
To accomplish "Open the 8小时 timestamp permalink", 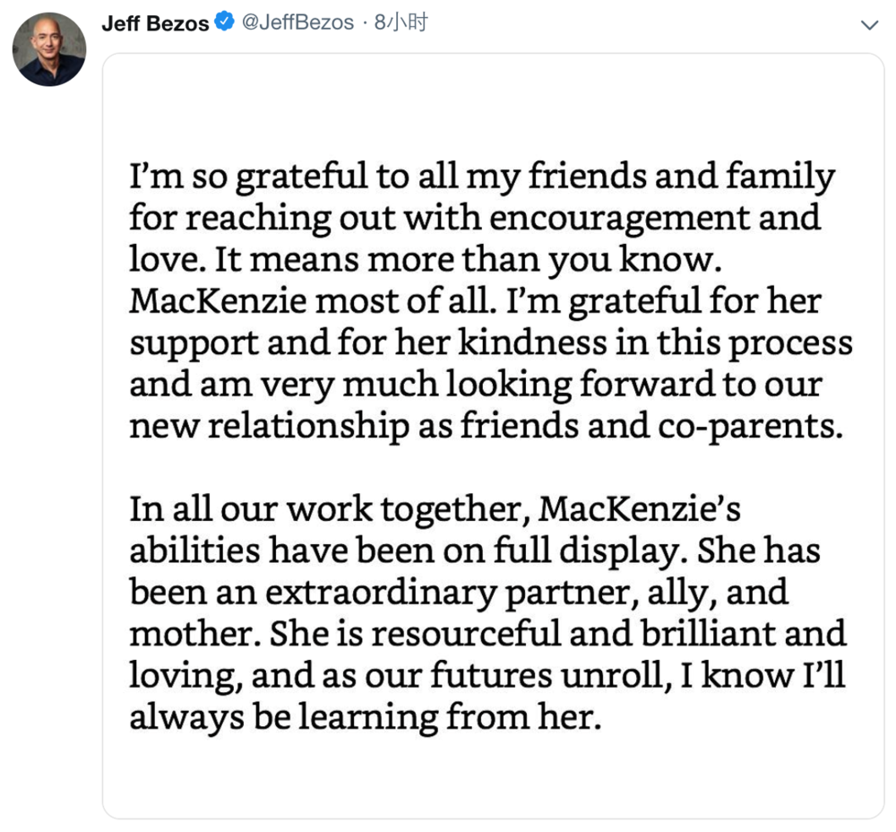I will 401,22.
